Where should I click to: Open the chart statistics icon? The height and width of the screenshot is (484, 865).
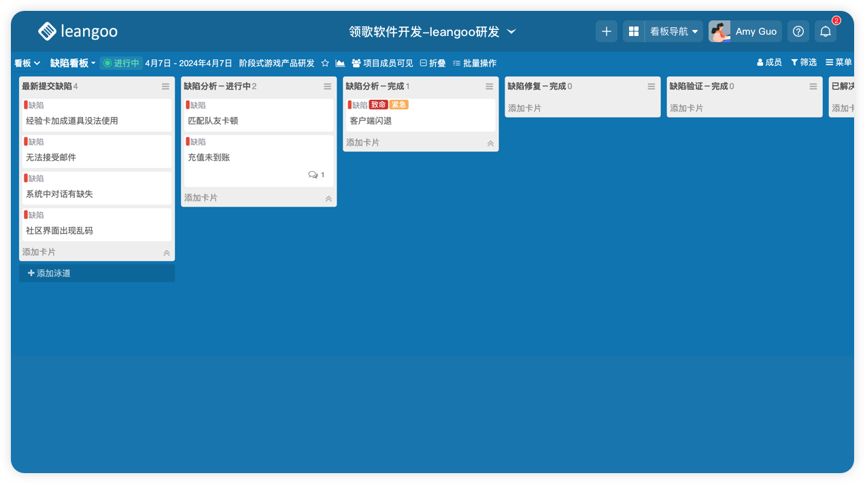tap(340, 63)
